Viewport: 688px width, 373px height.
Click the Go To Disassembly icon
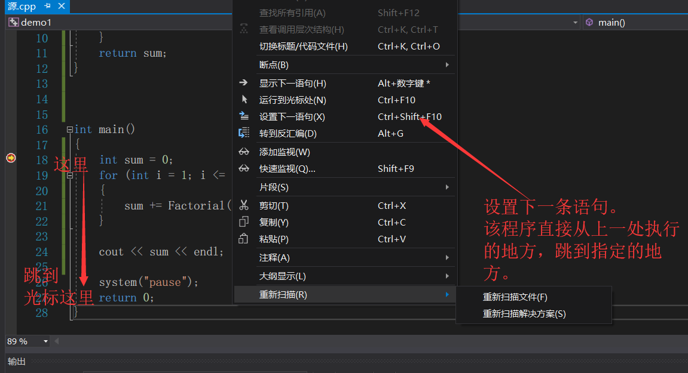pyautogui.click(x=243, y=133)
